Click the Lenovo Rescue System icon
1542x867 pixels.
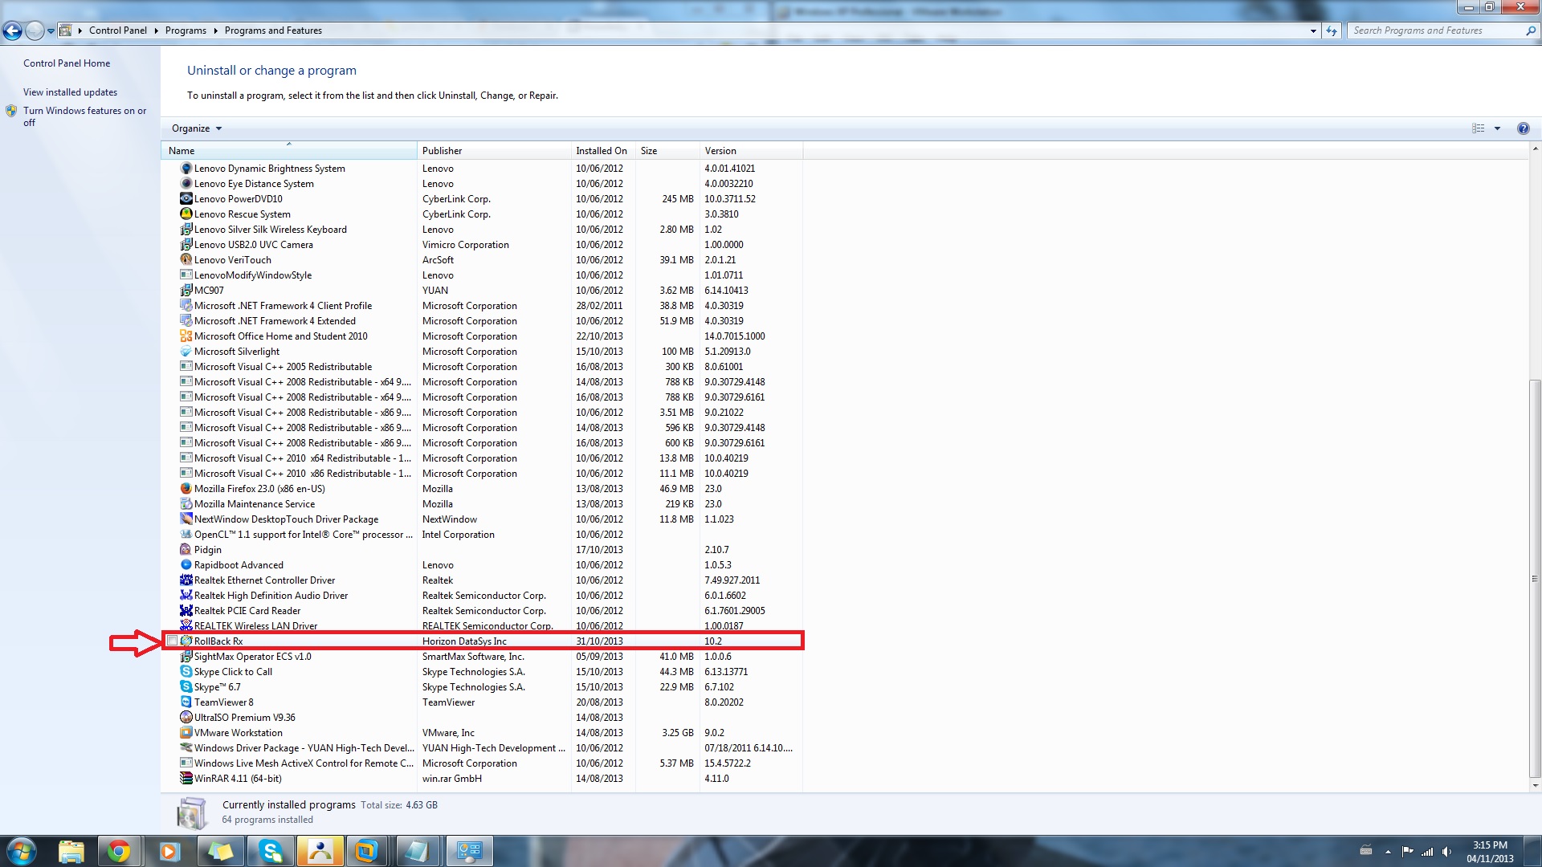(x=186, y=214)
